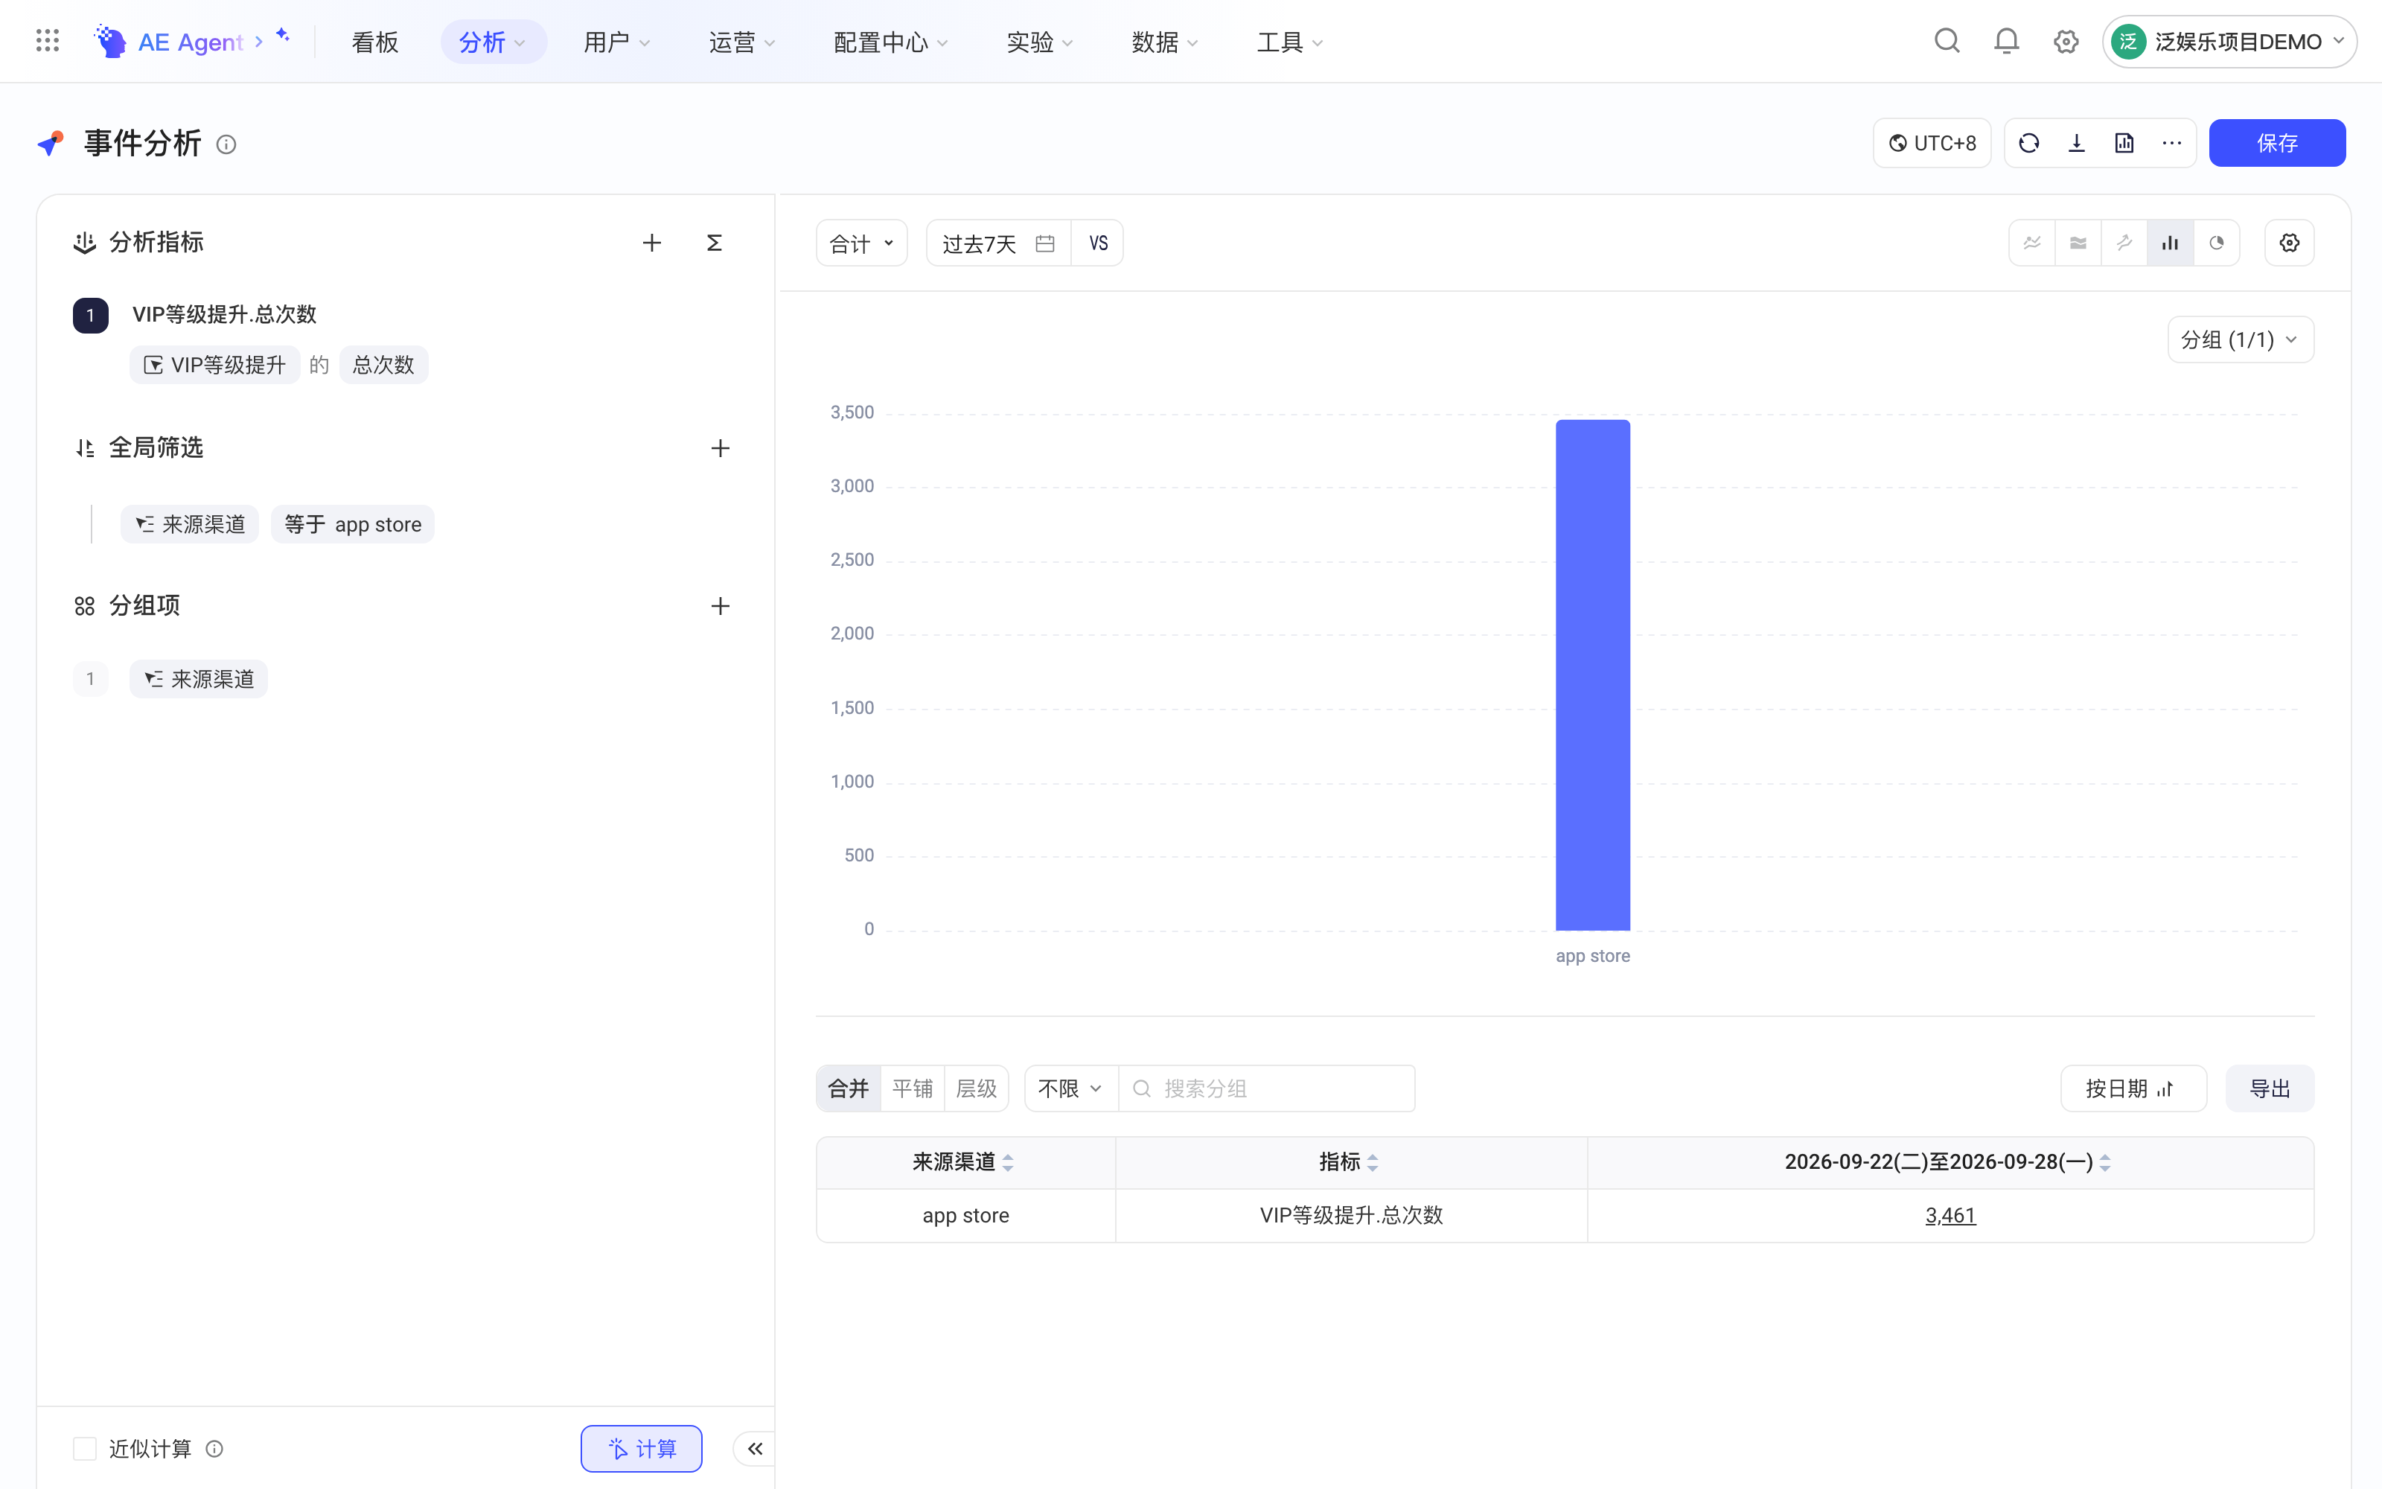Screen dimensions: 2382x1489
Task: Open 过去7天 date range picker
Action: click(x=998, y=243)
